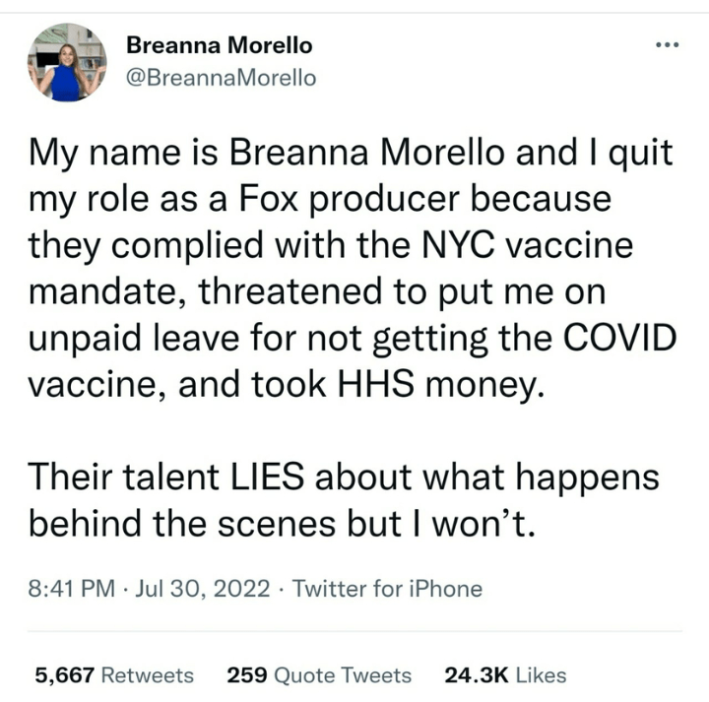
Task: Click the Jul 30, 2022 date
Action: (x=203, y=590)
